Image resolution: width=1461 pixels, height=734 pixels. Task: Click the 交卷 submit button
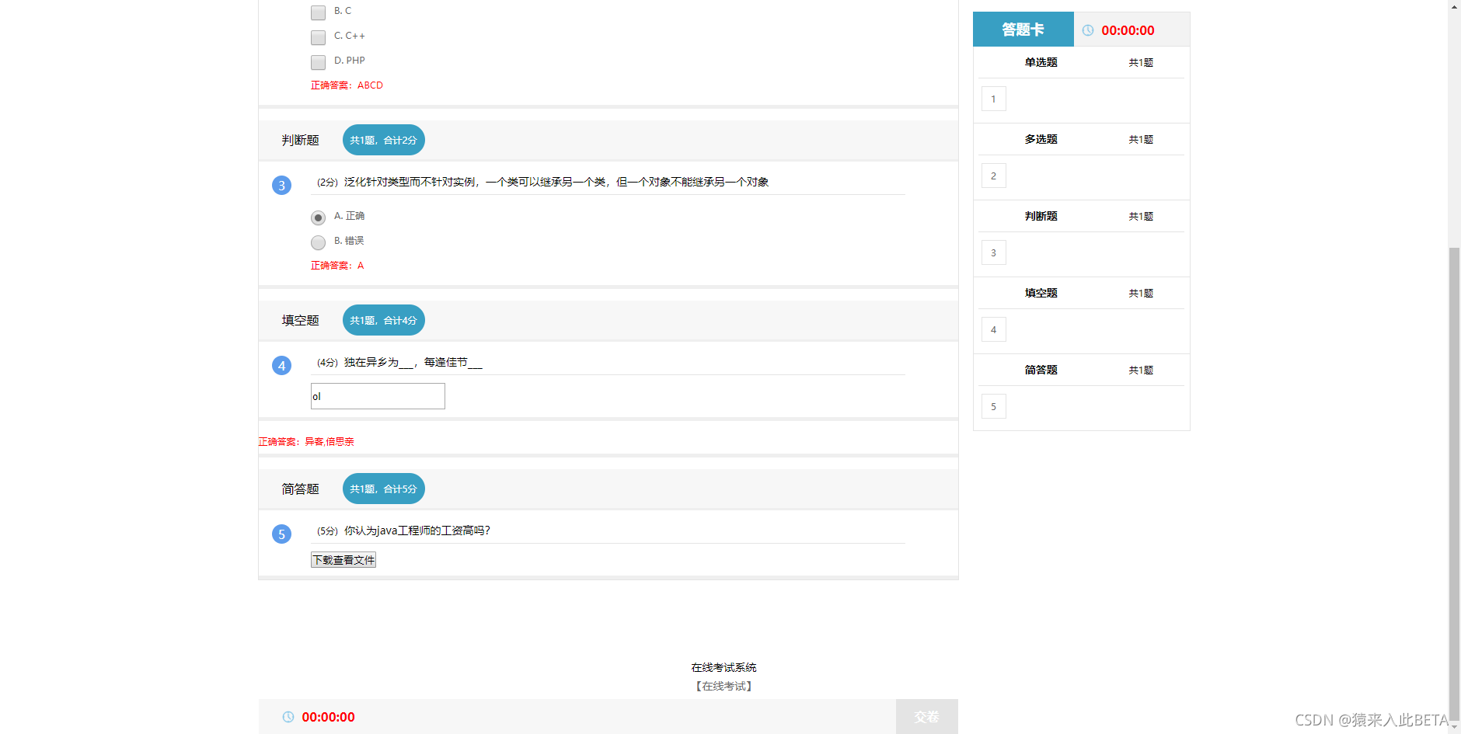tap(926, 717)
